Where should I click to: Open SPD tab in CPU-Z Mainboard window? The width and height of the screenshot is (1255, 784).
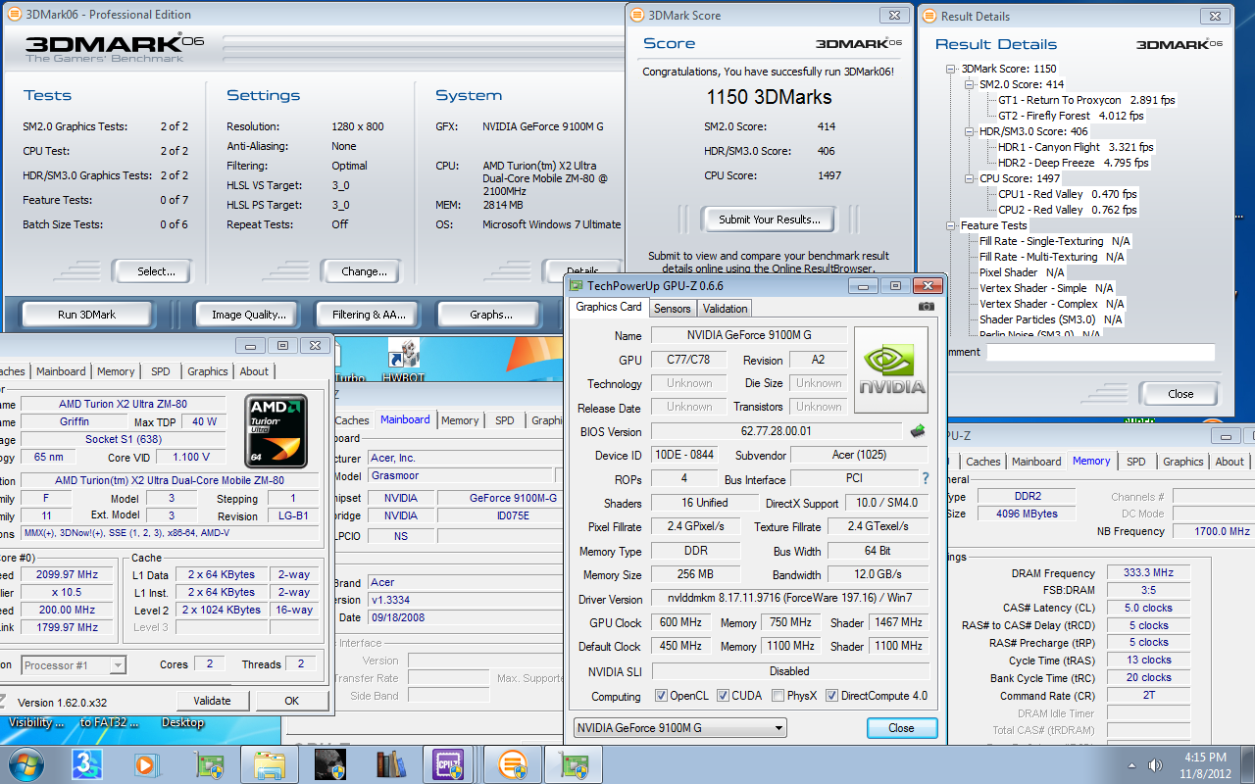(x=504, y=420)
